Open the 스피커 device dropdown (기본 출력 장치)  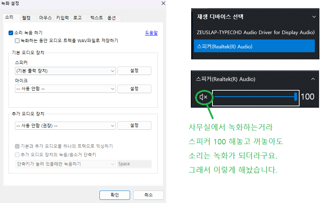pyautogui.click(x=65, y=71)
